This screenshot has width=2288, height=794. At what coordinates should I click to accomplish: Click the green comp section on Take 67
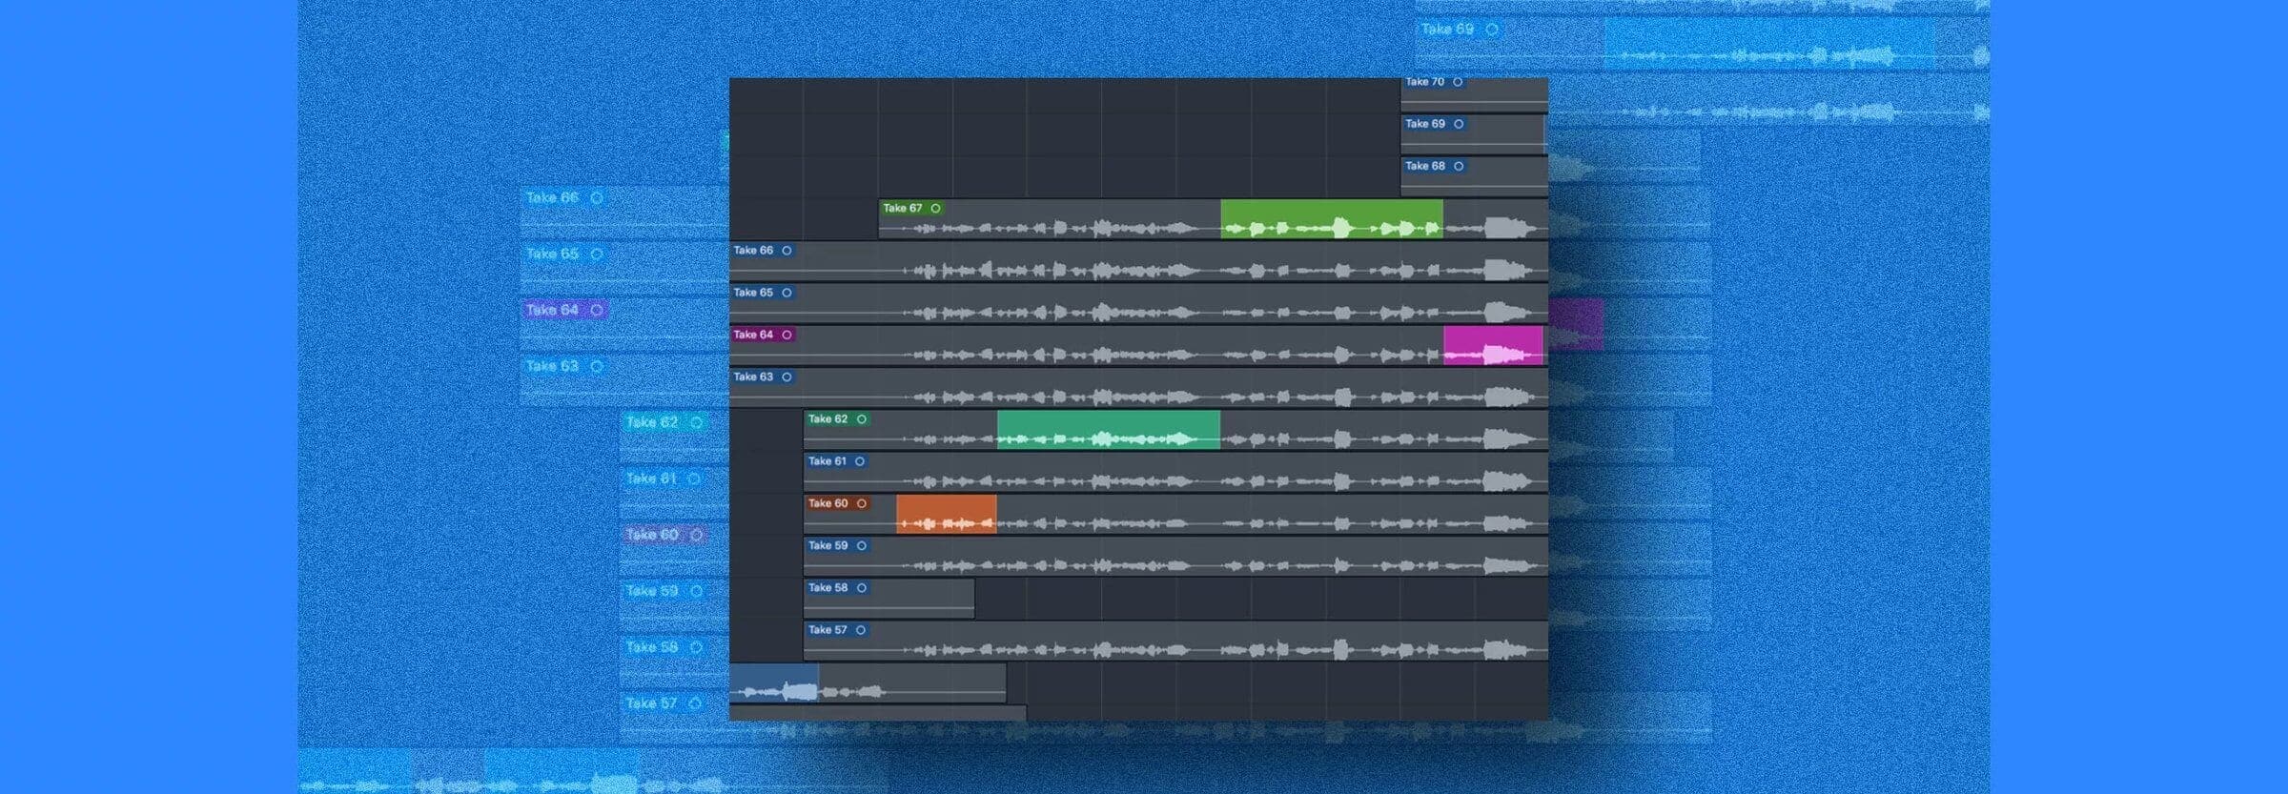point(1332,219)
